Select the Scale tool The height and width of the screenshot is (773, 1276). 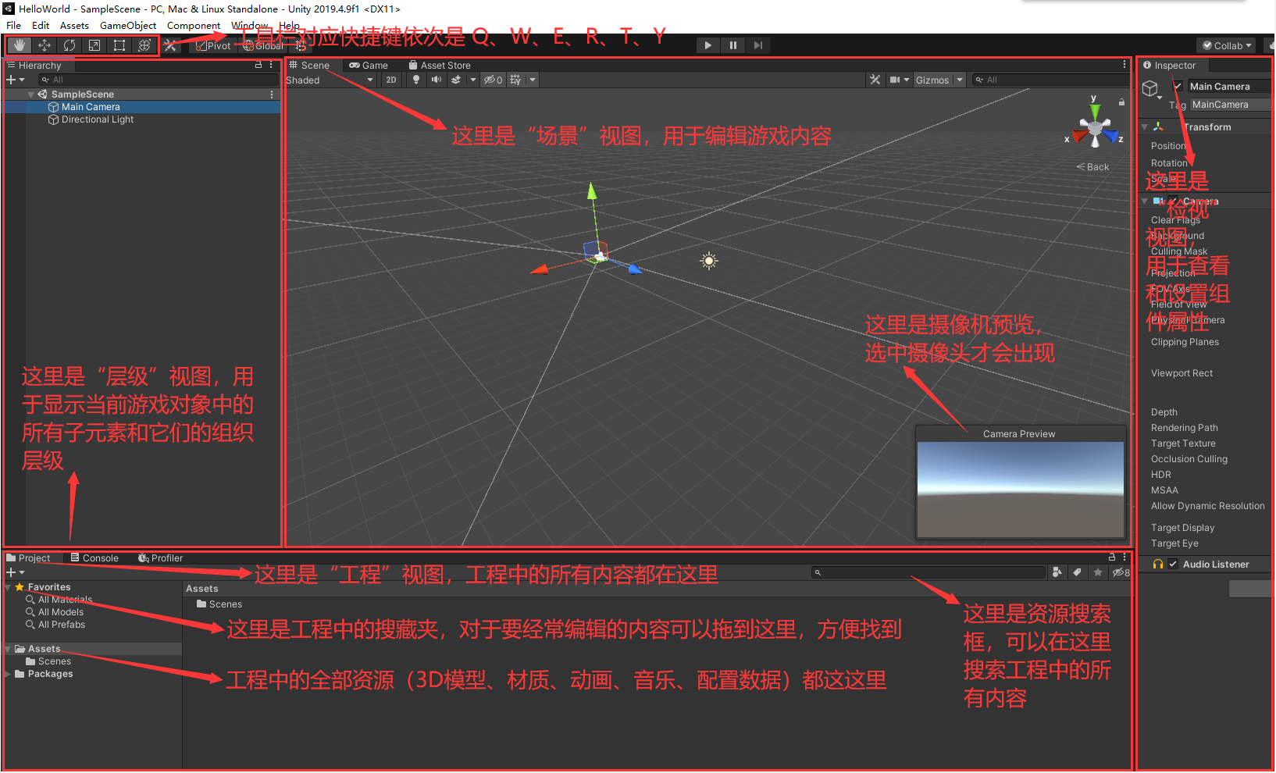pyautogui.click(x=94, y=45)
